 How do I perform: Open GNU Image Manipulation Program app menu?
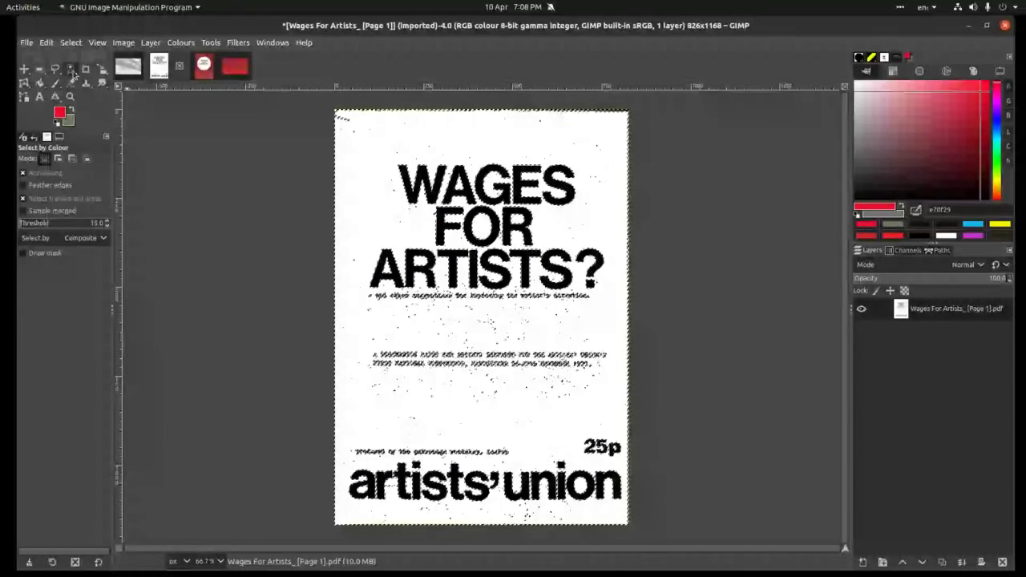pos(131,7)
